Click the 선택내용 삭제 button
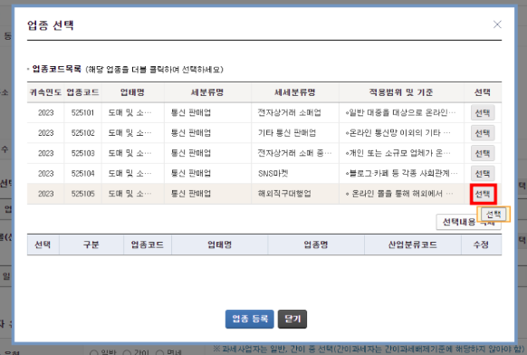The width and height of the screenshot is (527, 355). point(468,222)
